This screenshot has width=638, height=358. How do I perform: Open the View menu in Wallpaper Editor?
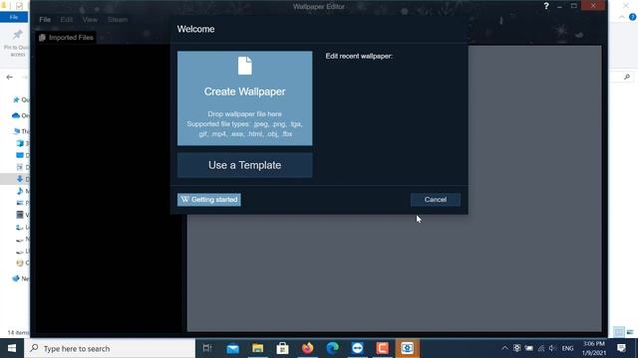90,20
